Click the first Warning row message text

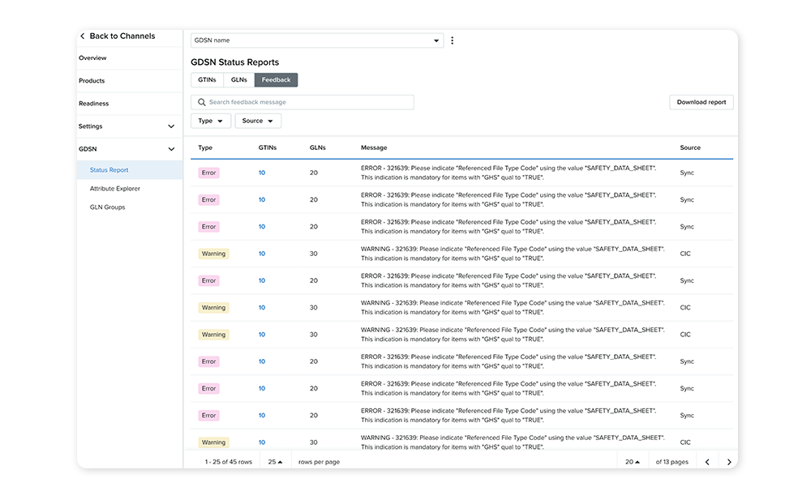tap(513, 254)
